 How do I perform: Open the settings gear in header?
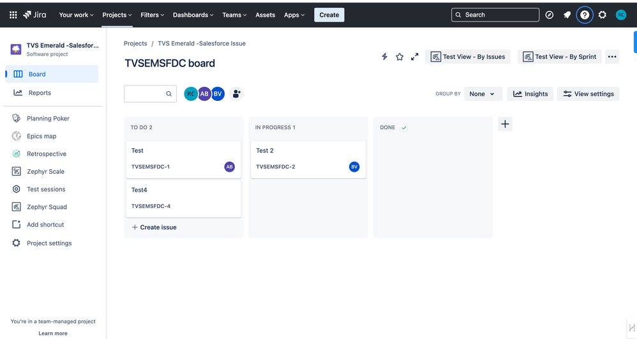(x=603, y=15)
